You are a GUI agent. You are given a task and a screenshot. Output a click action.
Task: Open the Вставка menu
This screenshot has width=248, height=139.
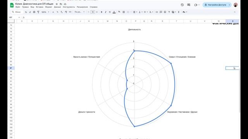[x=40, y=7]
